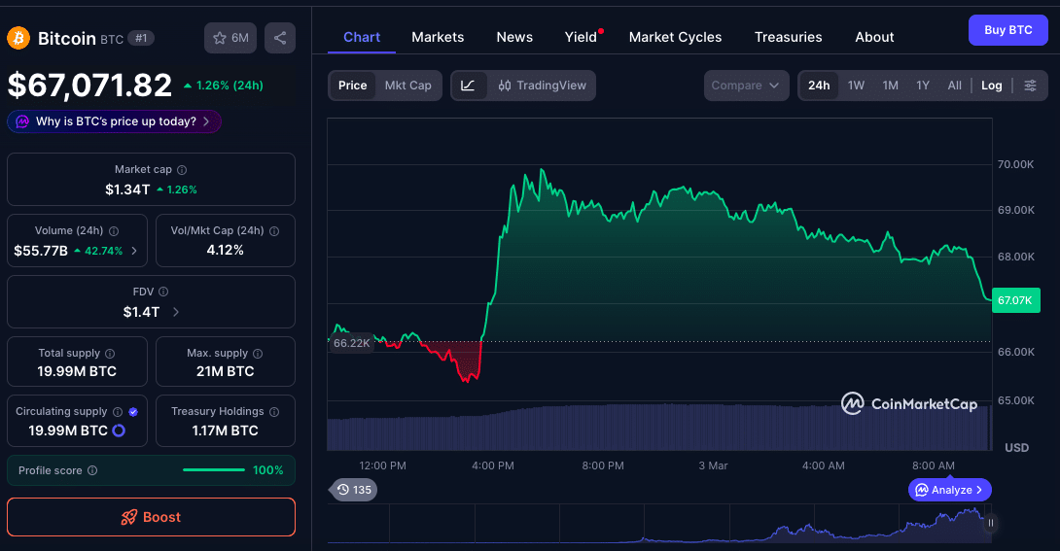Viewport: 1060px width, 551px height.
Task: Open the About tab
Action: 874,37
